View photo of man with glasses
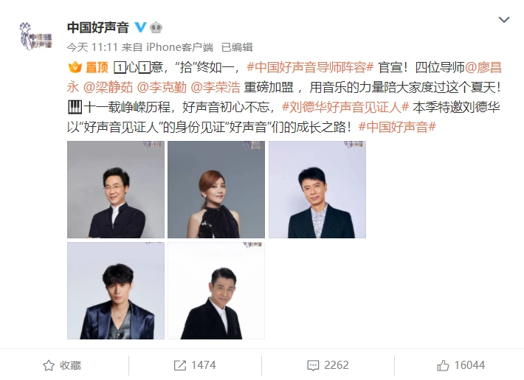 [x=116, y=190]
